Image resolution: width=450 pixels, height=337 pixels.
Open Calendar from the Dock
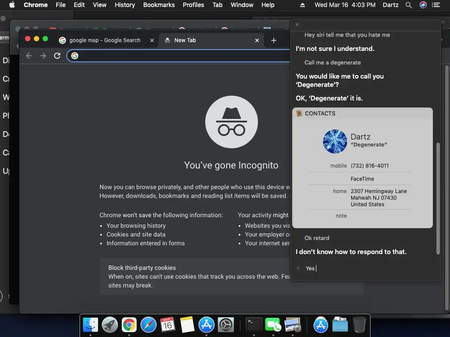[x=167, y=325]
